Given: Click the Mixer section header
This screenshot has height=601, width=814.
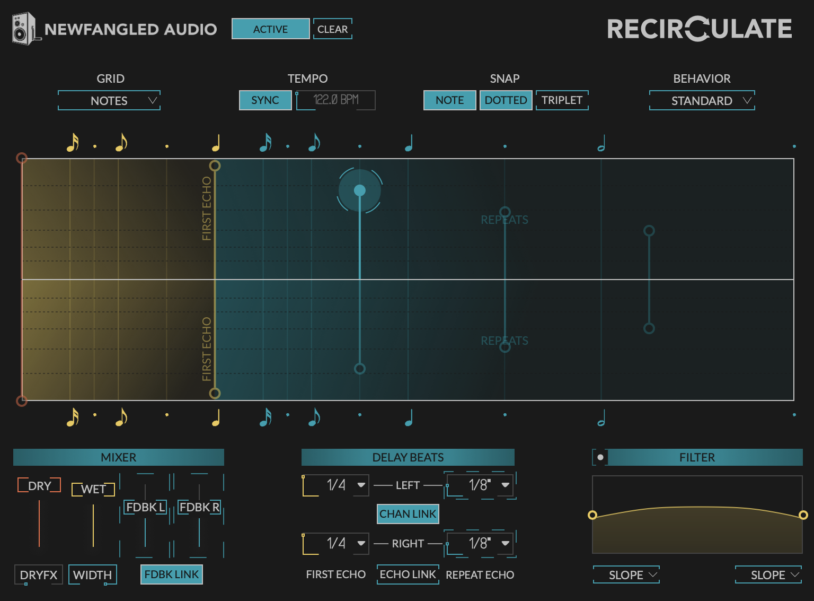Looking at the screenshot, I should (119, 457).
